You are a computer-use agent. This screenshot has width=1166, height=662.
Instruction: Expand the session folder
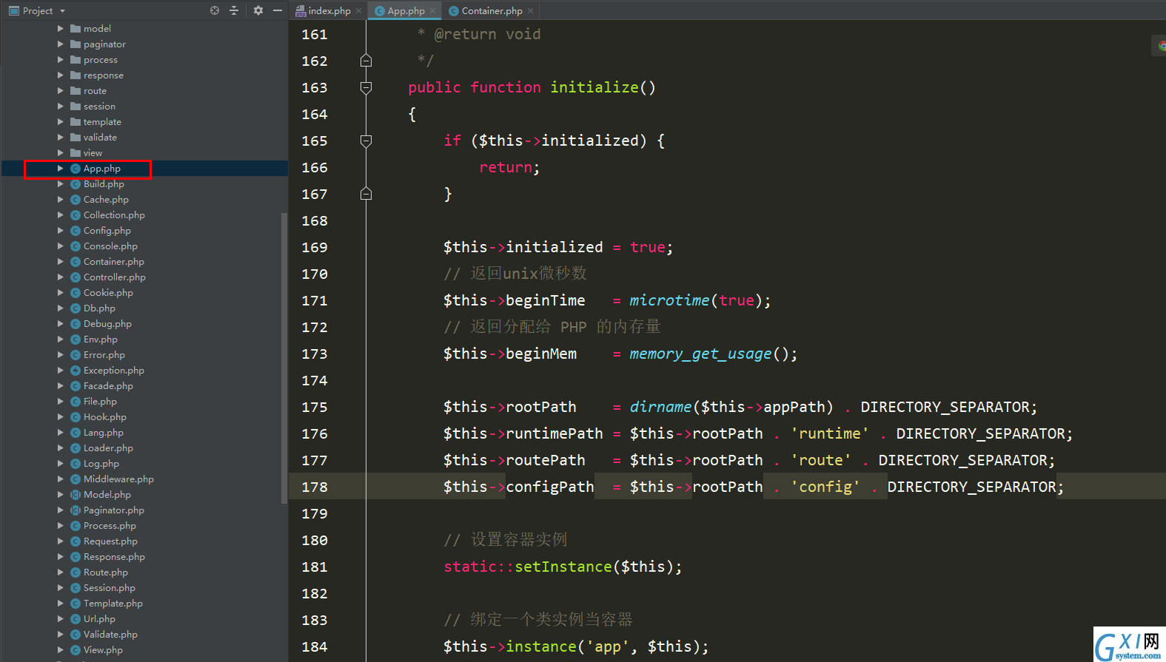pos(61,106)
